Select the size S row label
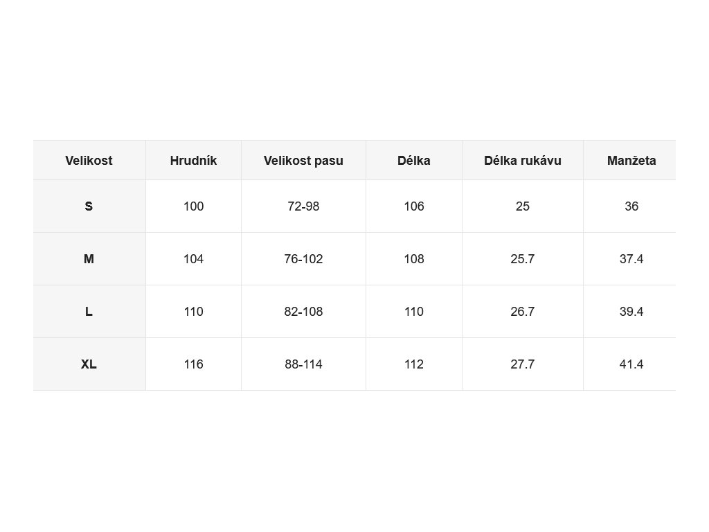 89,206
